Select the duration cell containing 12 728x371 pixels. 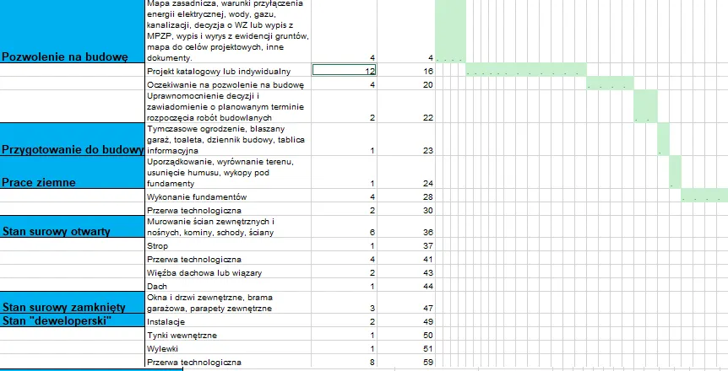click(x=344, y=70)
